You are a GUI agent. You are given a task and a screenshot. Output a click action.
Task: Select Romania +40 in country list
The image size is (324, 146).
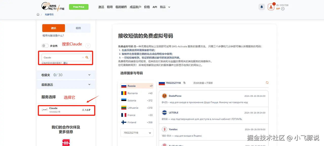tap(137, 93)
